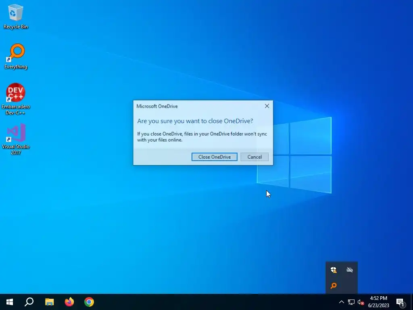The image size is (413, 310).
Task: Click Cancel in the OneDrive dialog
Action: 254,157
